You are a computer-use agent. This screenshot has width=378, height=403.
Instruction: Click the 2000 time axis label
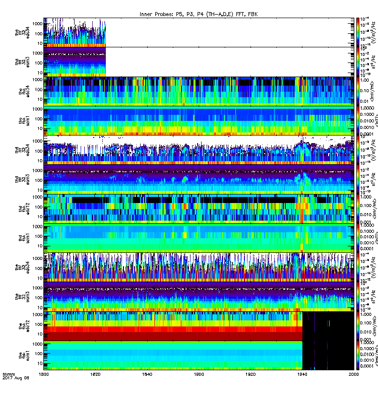coord(354,374)
